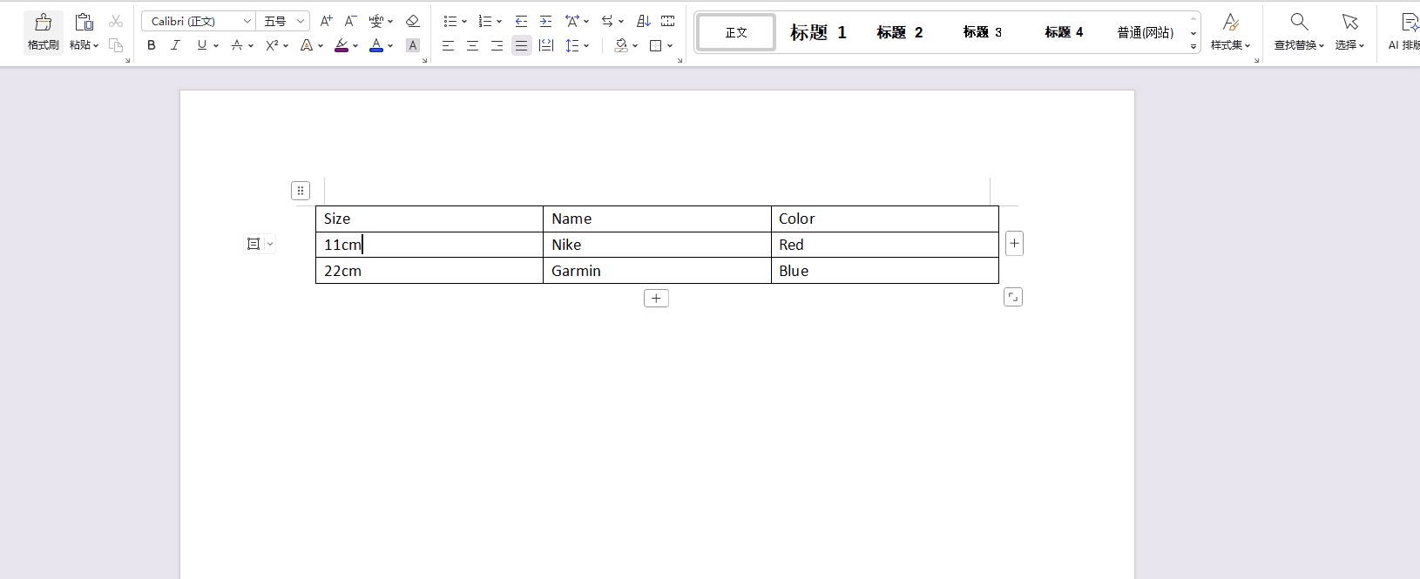Apply the 正文 body style
1420x579 pixels.
(x=736, y=32)
